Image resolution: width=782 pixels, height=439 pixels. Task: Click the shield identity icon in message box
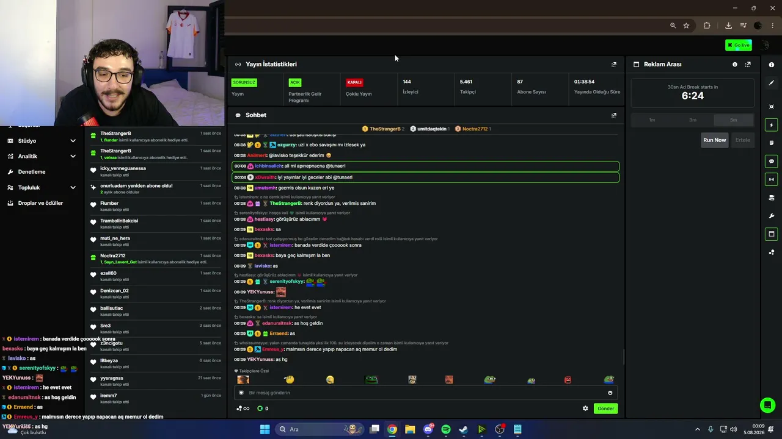point(241,393)
